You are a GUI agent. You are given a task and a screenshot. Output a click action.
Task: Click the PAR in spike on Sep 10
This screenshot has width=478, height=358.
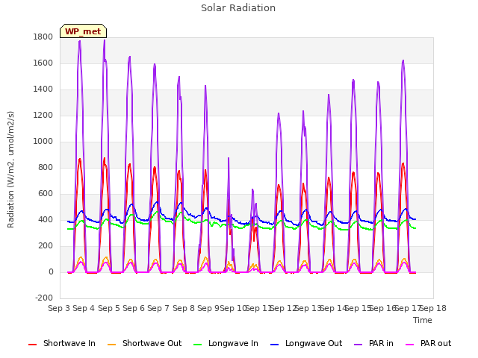pyautogui.click(x=229, y=158)
